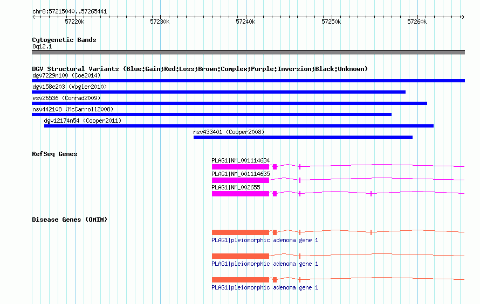Select the magenta exon block of NM_001114635
This screenshot has height=304, width=480.
click(241, 180)
